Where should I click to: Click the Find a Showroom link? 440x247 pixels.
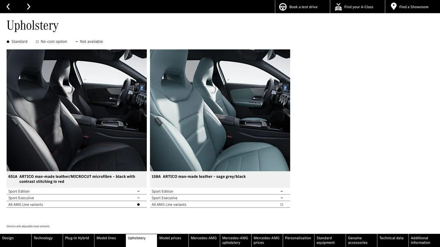[x=413, y=7]
